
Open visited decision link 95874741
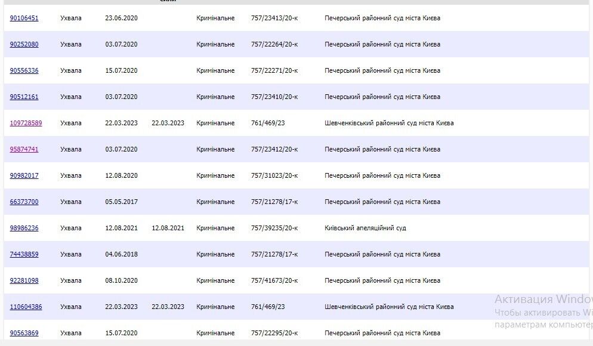24,149
